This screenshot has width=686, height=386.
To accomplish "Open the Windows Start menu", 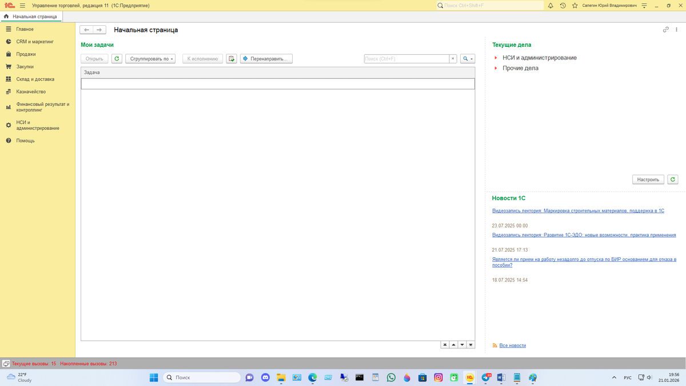I will click(x=154, y=377).
